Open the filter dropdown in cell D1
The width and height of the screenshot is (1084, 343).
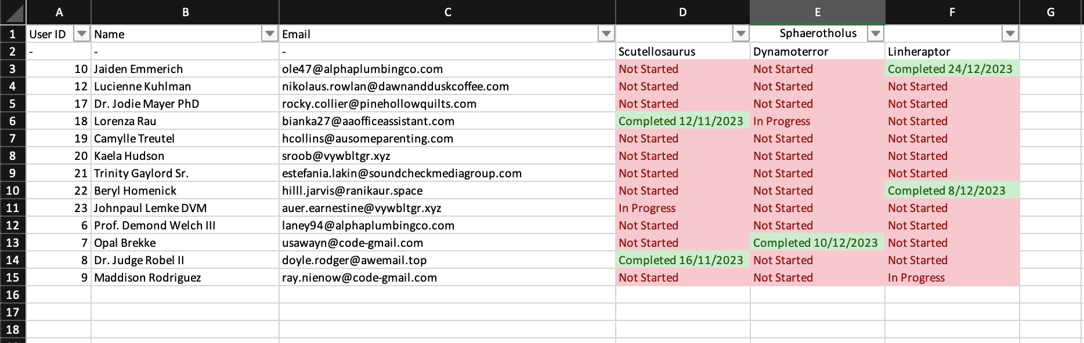click(741, 34)
